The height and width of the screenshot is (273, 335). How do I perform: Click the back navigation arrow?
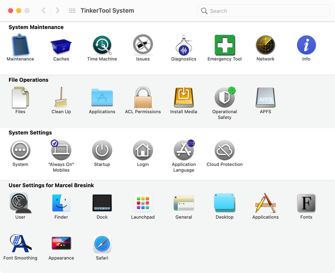(44, 11)
